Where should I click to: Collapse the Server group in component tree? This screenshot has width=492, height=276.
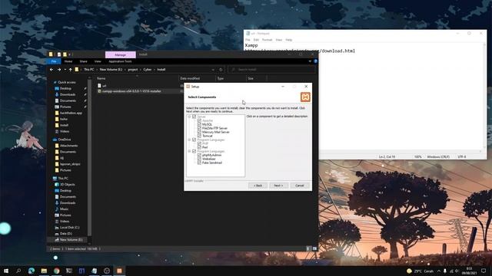[189, 117]
